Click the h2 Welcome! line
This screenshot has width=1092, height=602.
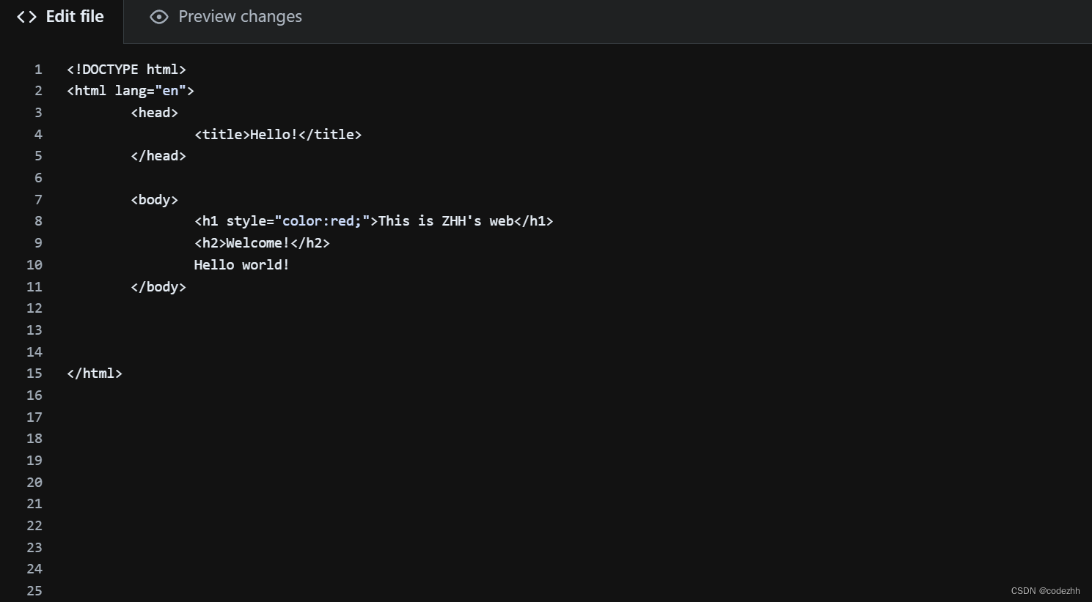tap(262, 242)
